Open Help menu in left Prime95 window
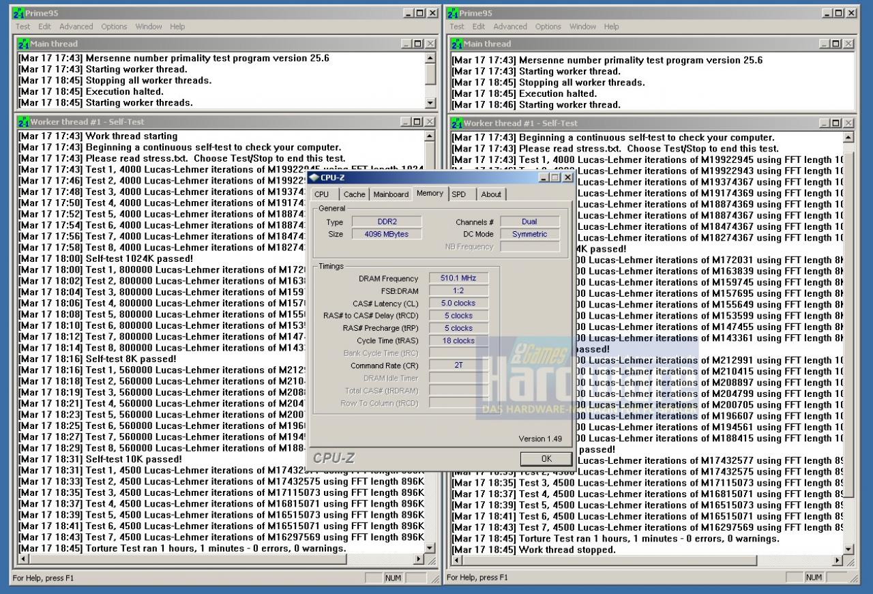 [x=177, y=27]
